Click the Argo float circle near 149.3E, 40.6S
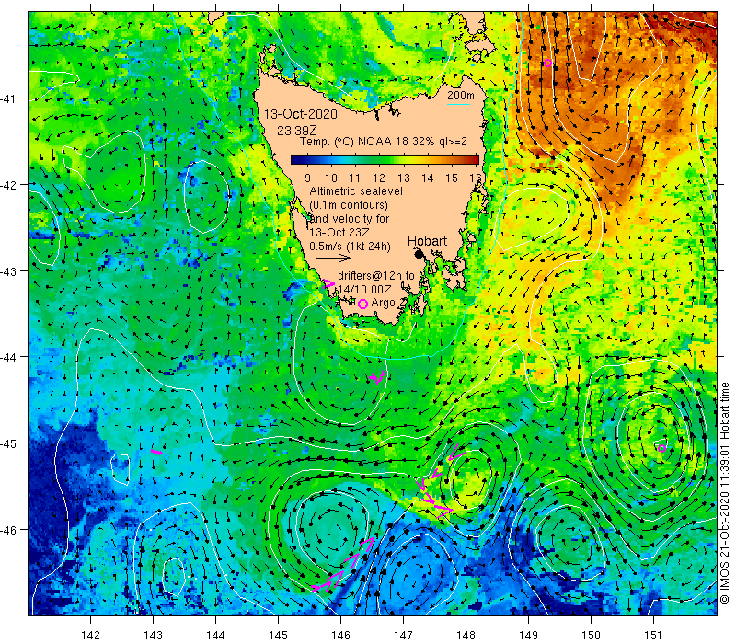The image size is (736, 644). [547, 63]
